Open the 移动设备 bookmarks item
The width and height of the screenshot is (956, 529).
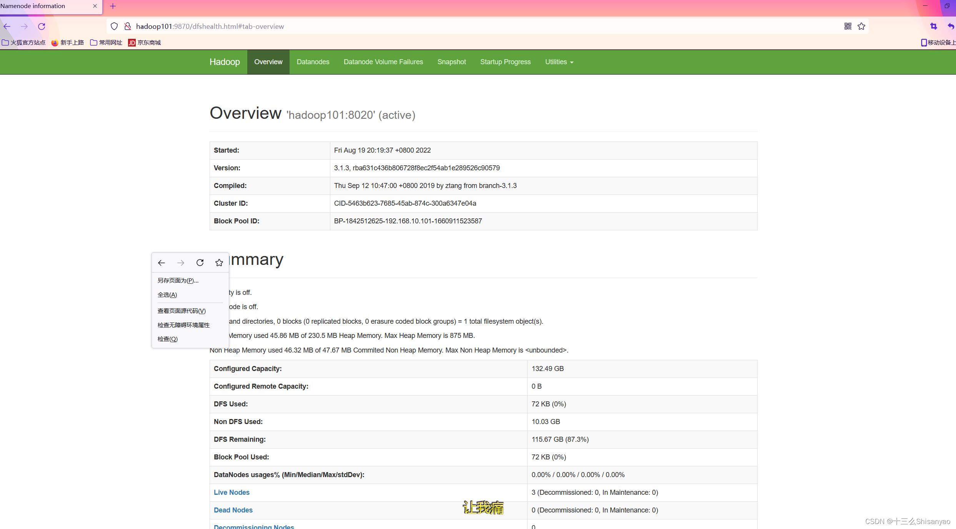[938, 42]
